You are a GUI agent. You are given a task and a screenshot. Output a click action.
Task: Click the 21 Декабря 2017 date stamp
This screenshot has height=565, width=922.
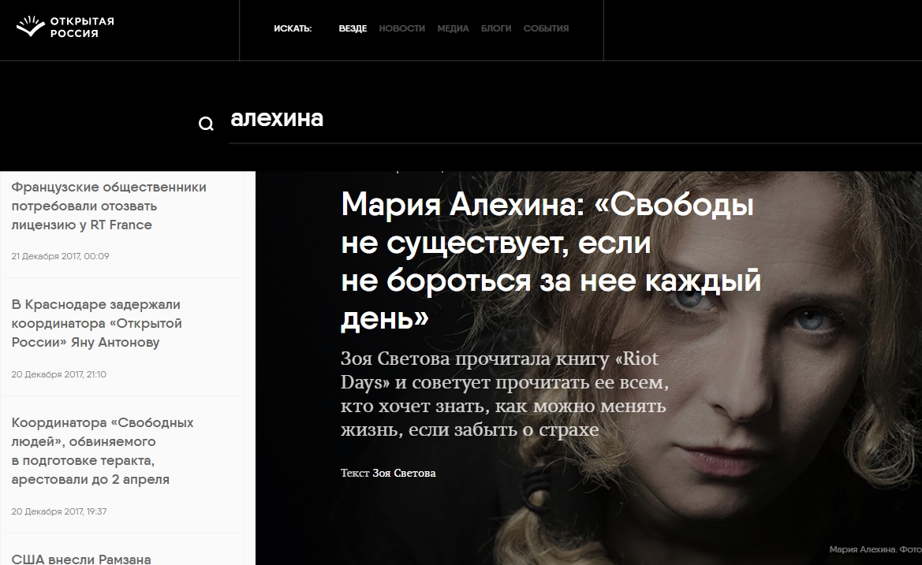60,256
